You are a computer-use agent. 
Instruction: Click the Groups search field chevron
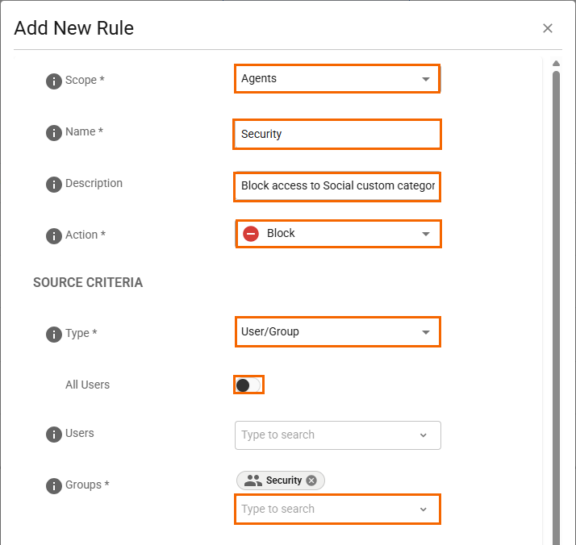424,510
